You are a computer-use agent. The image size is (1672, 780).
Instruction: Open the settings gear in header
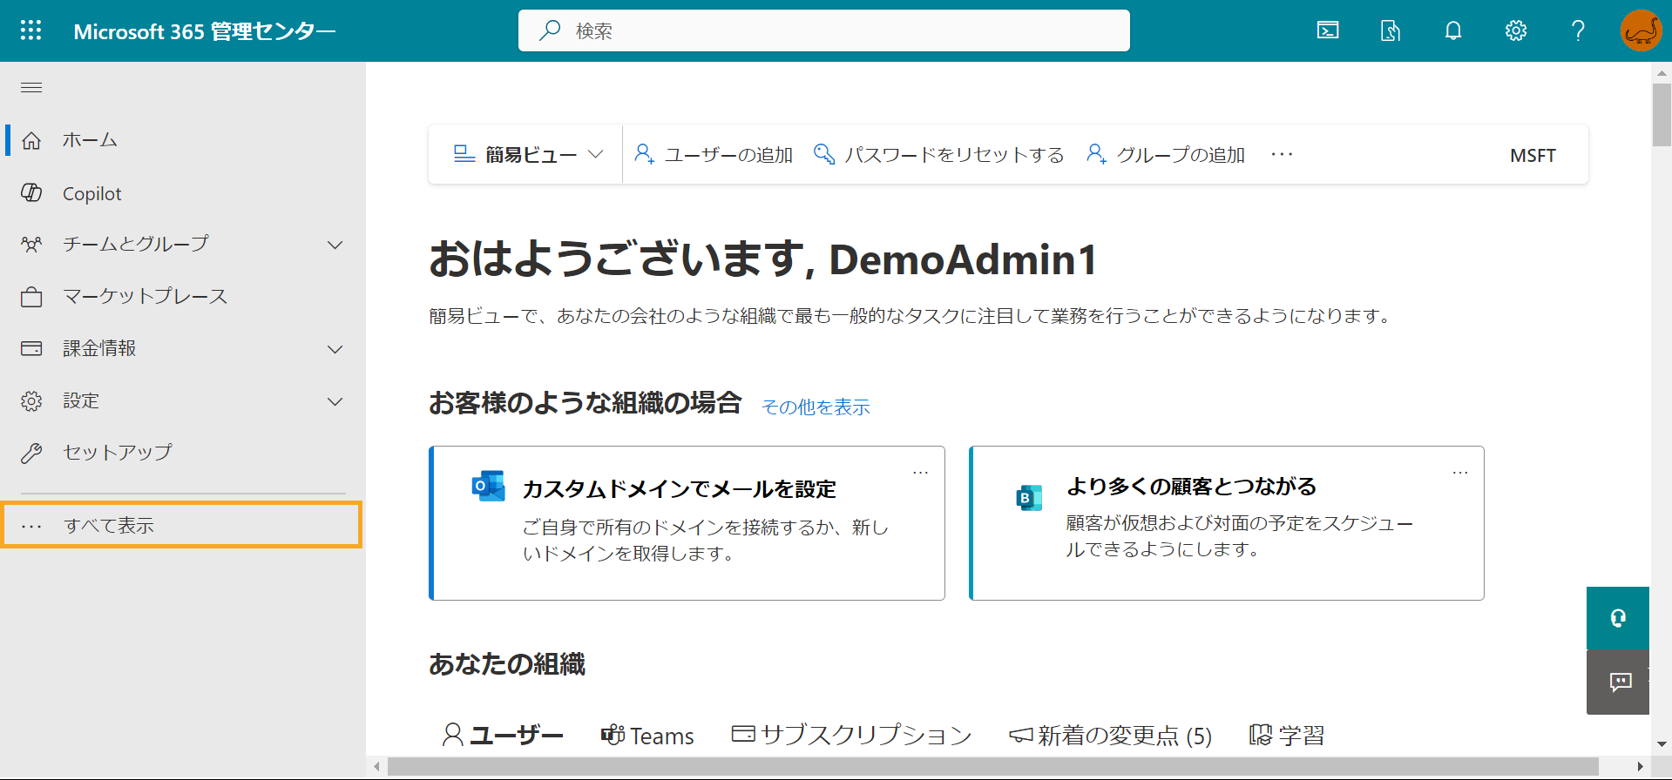click(x=1516, y=31)
